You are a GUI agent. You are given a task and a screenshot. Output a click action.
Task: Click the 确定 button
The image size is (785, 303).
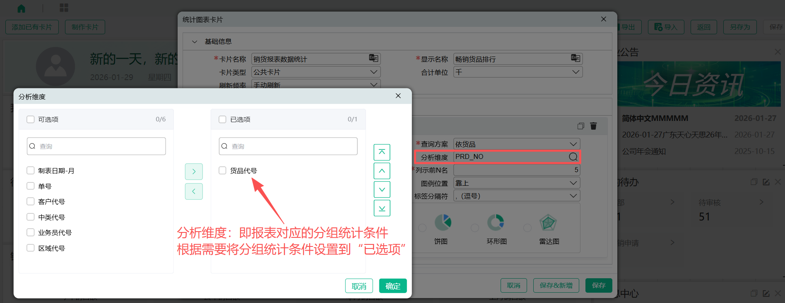[392, 286]
